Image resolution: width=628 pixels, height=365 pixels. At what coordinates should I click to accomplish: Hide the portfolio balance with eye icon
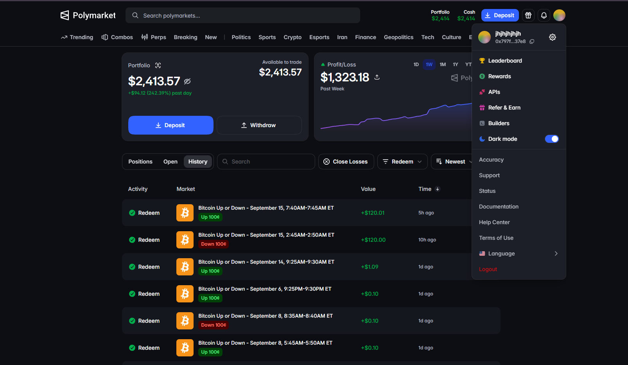click(187, 81)
